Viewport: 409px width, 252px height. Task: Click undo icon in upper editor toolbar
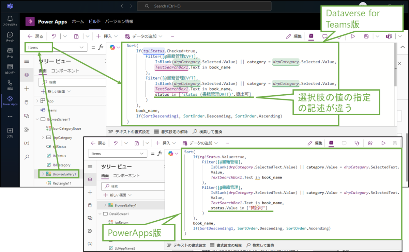click(54, 36)
